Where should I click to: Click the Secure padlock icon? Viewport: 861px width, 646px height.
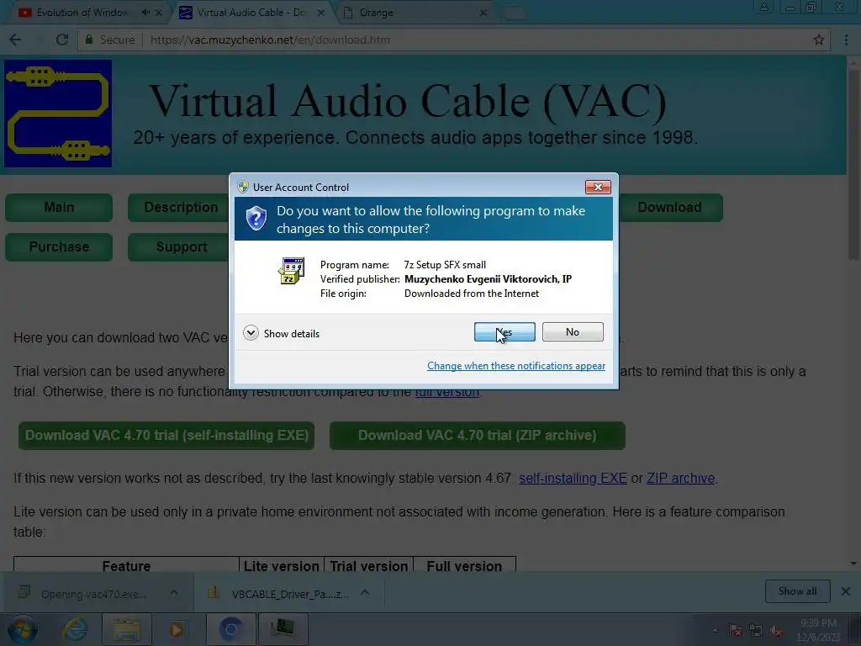(x=89, y=40)
